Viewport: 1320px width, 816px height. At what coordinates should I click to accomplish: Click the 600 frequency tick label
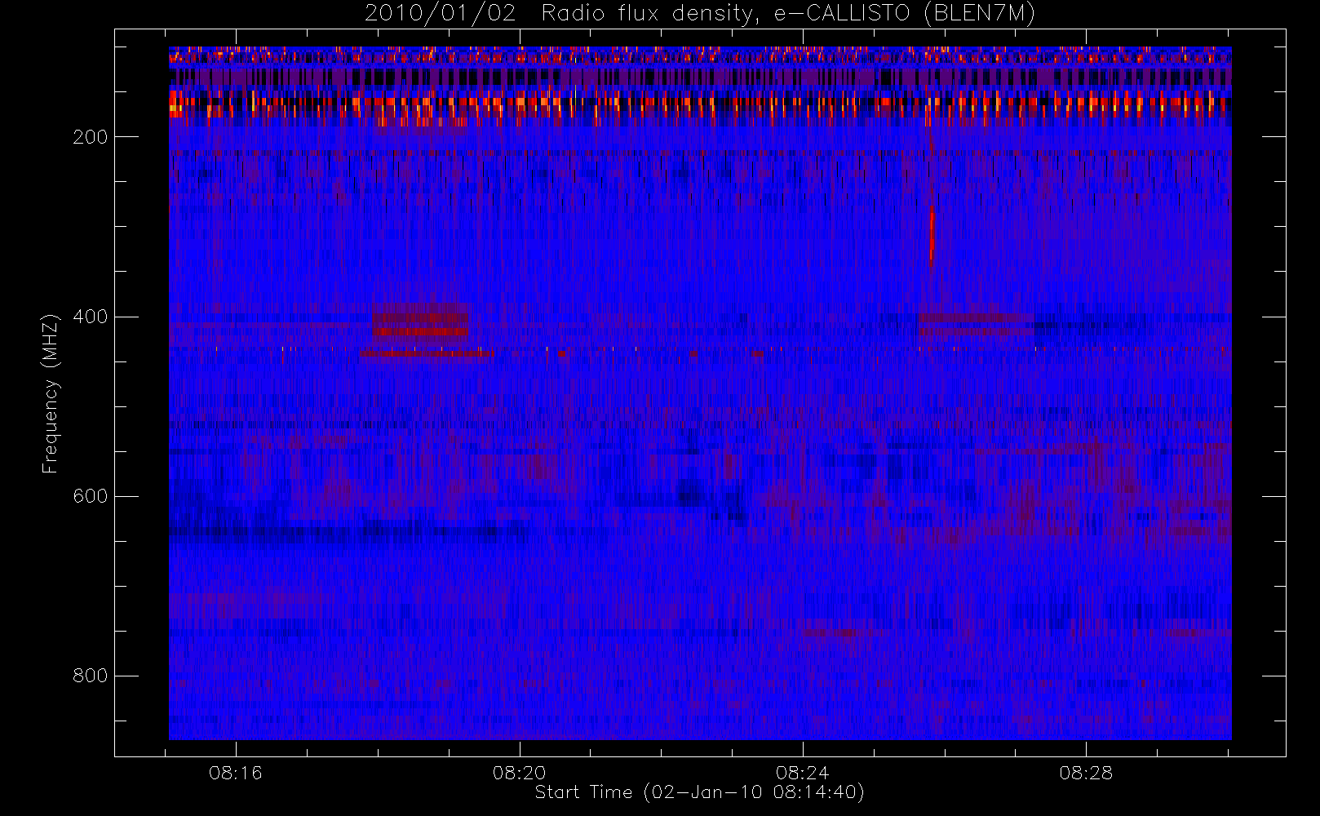coord(91,496)
